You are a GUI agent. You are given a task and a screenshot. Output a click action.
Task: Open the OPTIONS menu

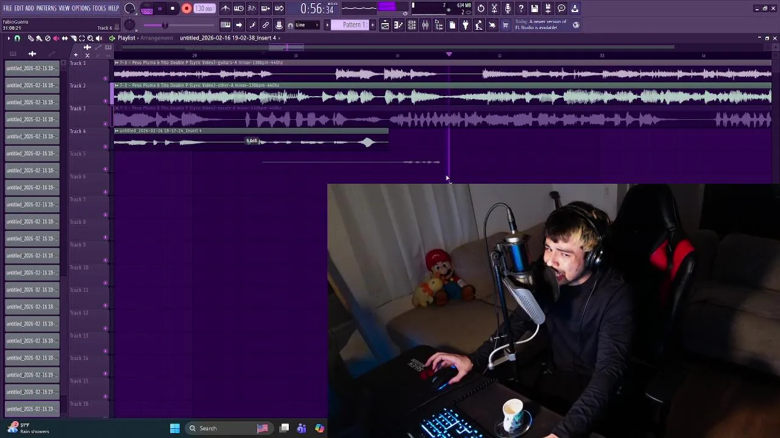[81, 9]
